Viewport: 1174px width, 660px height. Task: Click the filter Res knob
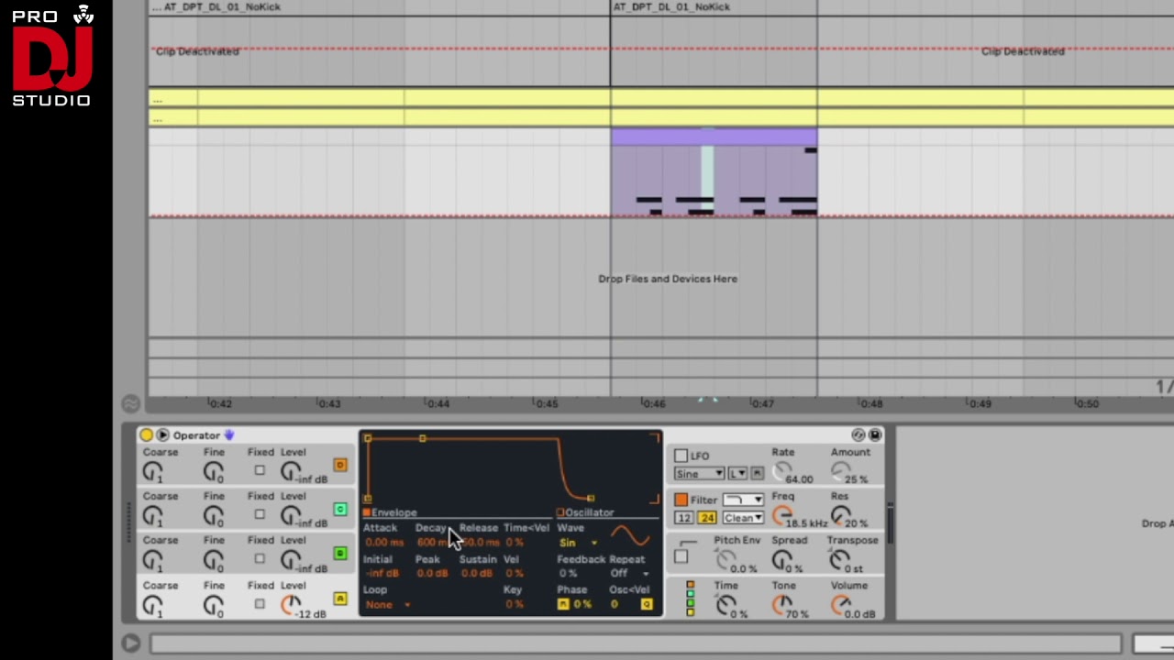point(841,515)
